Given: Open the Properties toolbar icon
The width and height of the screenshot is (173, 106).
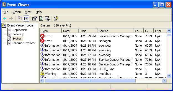Looking at the screenshot, I should pos(34,18).
